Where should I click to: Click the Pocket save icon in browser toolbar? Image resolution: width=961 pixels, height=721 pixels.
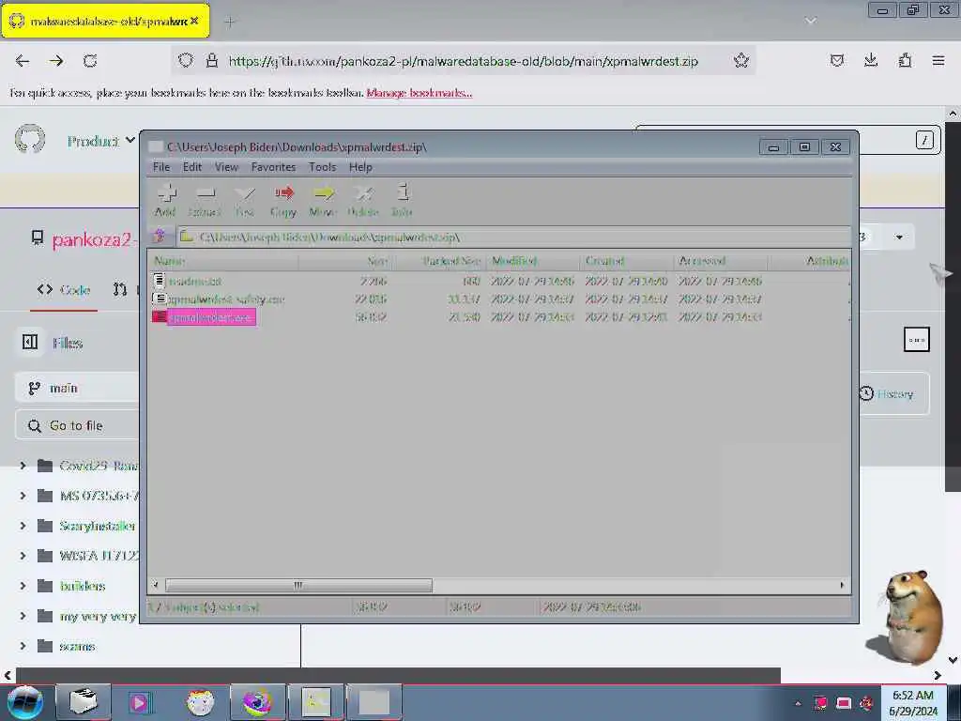pyautogui.click(x=836, y=61)
